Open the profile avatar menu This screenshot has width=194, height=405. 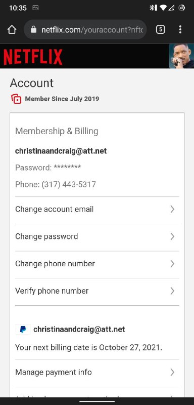181,56
